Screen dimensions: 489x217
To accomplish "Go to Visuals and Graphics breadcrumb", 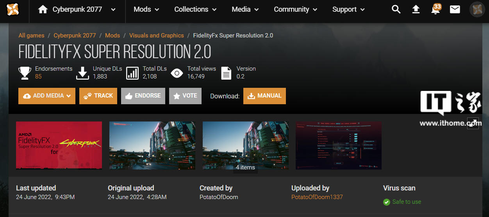I will (156, 36).
